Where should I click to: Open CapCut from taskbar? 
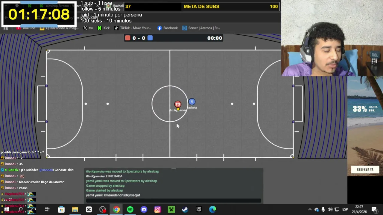[89, 209]
